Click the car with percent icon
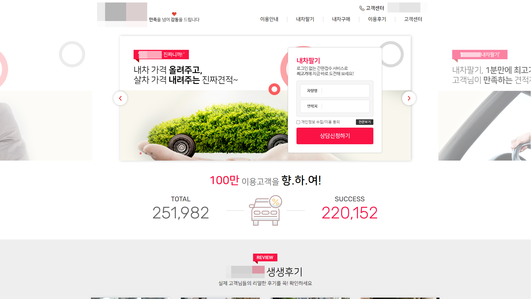This screenshot has height=299, width=531. click(x=265, y=210)
